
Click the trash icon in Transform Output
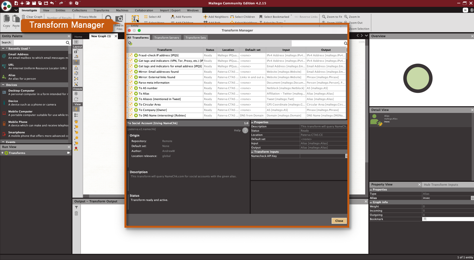pyautogui.click(x=76, y=213)
